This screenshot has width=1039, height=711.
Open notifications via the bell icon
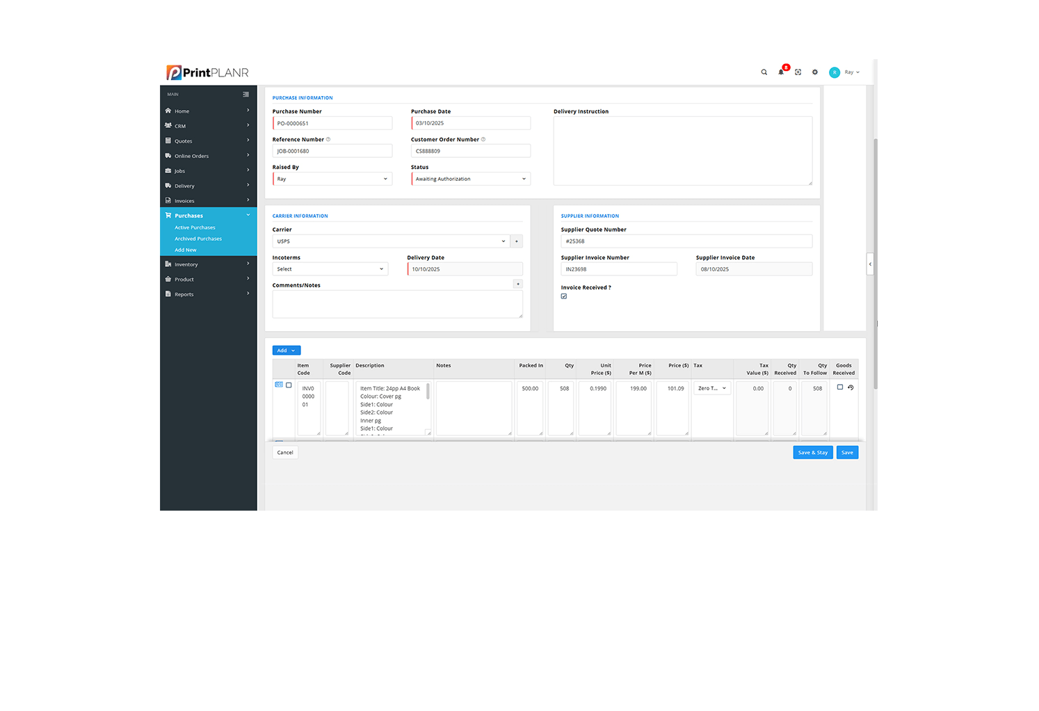(781, 72)
